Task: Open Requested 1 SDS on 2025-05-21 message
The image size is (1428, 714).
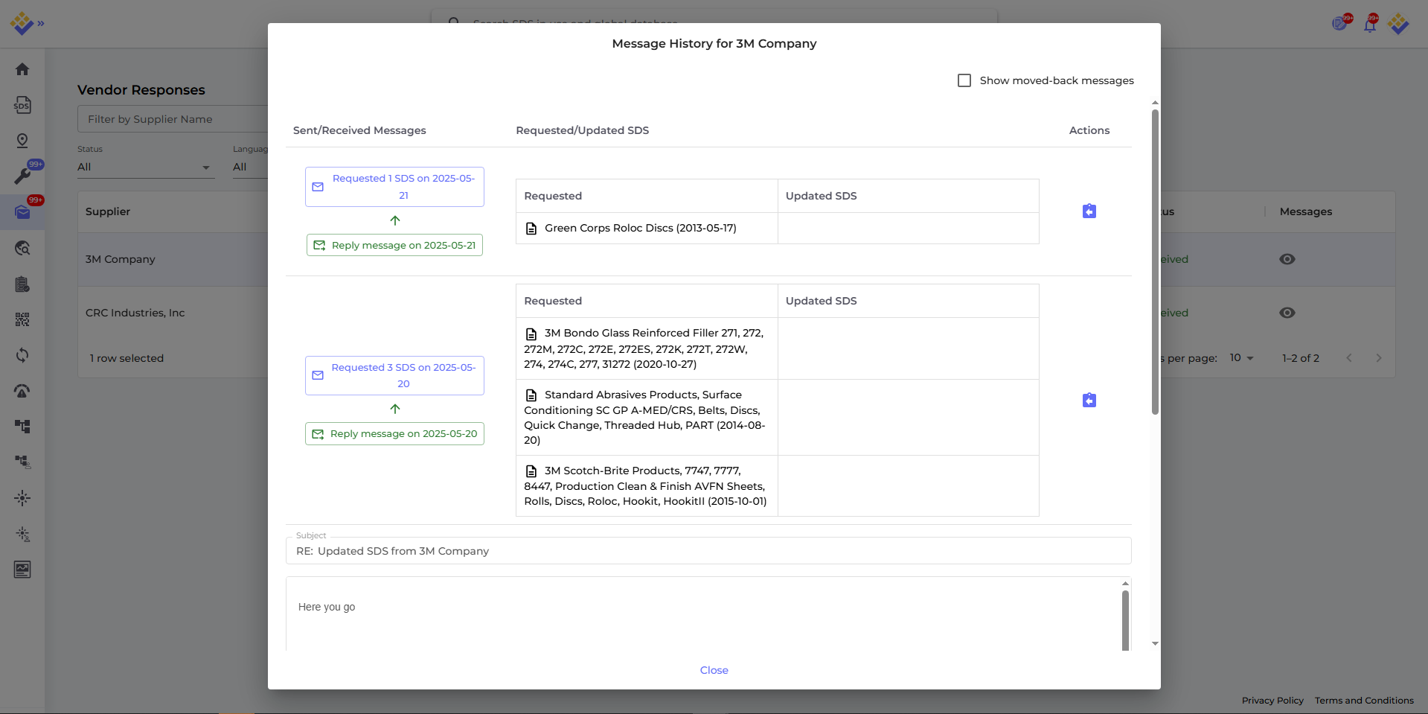Action: pyautogui.click(x=394, y=187)
